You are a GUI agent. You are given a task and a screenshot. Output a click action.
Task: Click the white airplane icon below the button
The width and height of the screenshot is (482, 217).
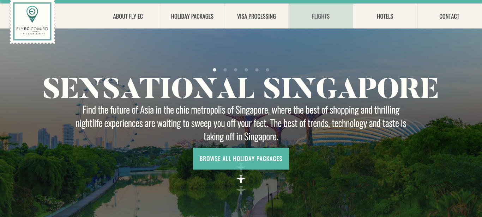pyautogui.click(x=241, y=179)
